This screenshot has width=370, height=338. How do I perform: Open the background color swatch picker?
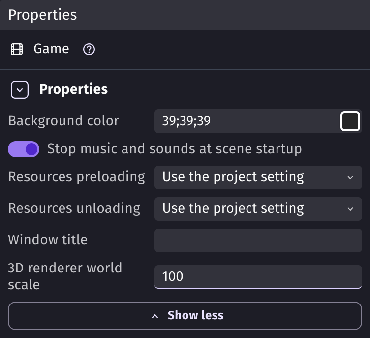(350, 121)
